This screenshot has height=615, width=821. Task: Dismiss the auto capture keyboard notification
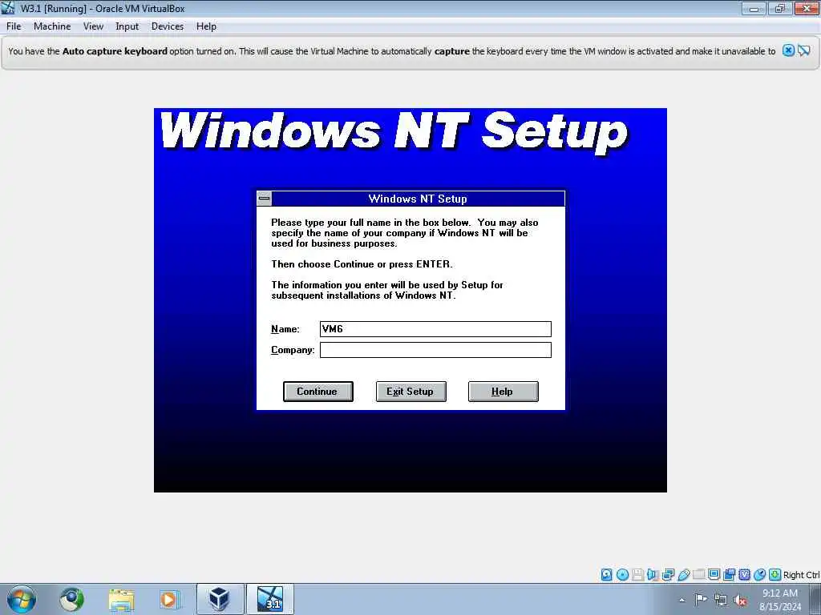pos(788,50)
